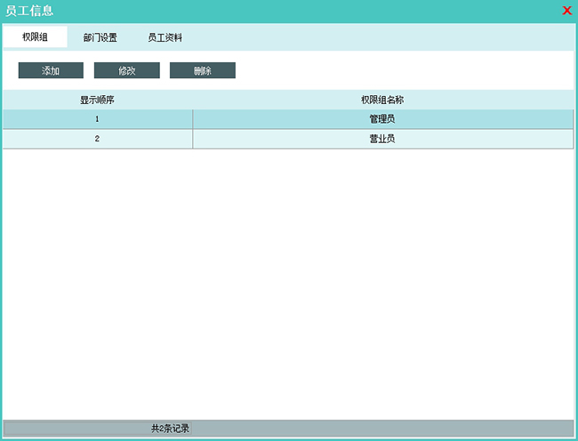Close the 员工信息 window with red X
This screenshot has width=578, height=441.
click(x=566, y=11)
